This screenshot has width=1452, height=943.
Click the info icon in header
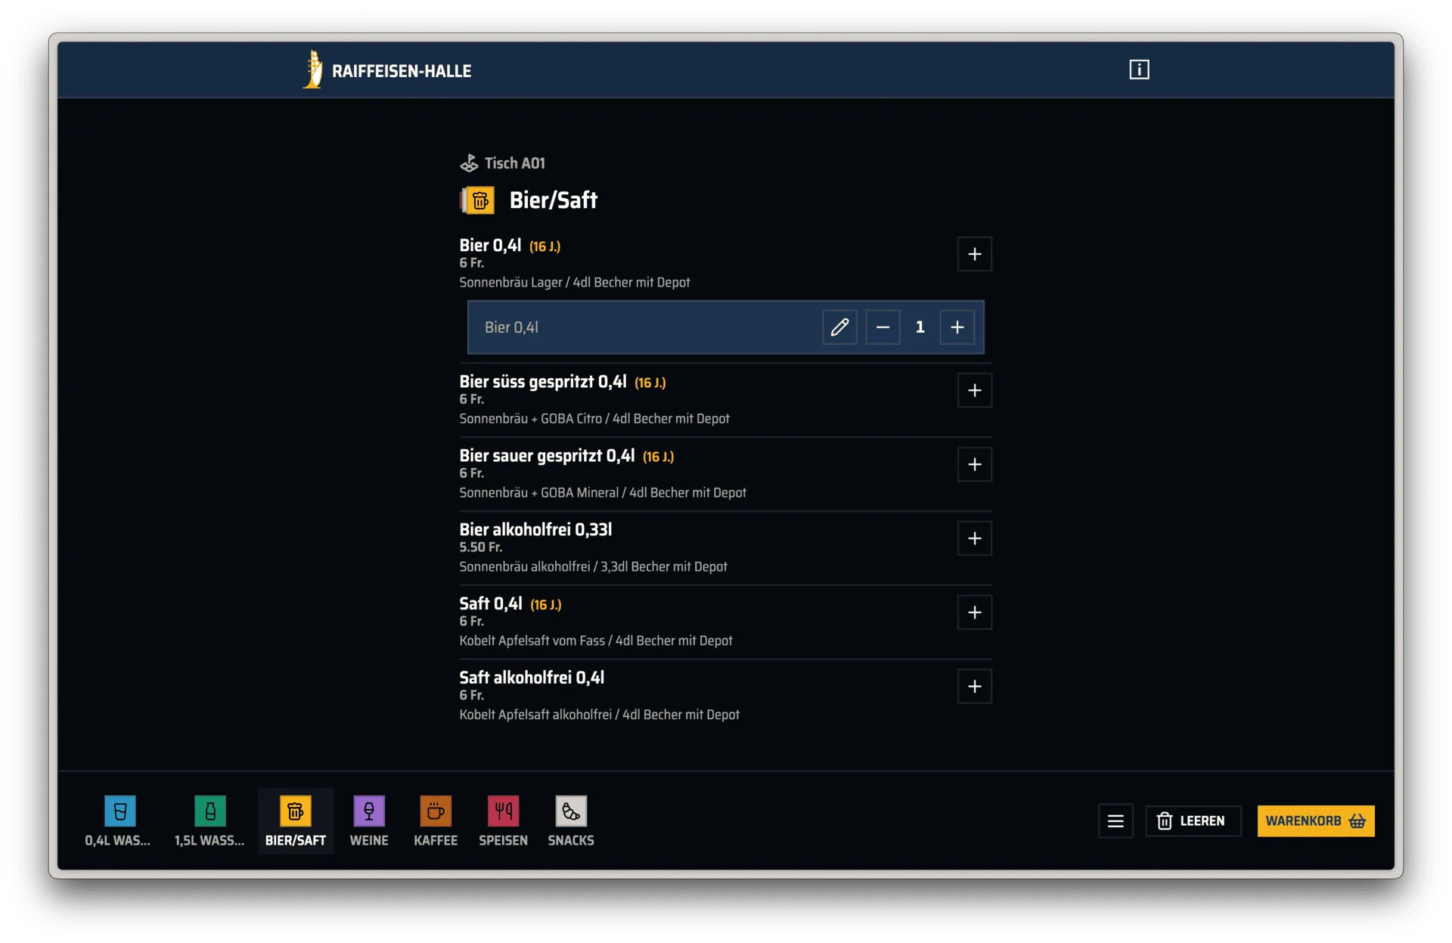(1139, 70)
